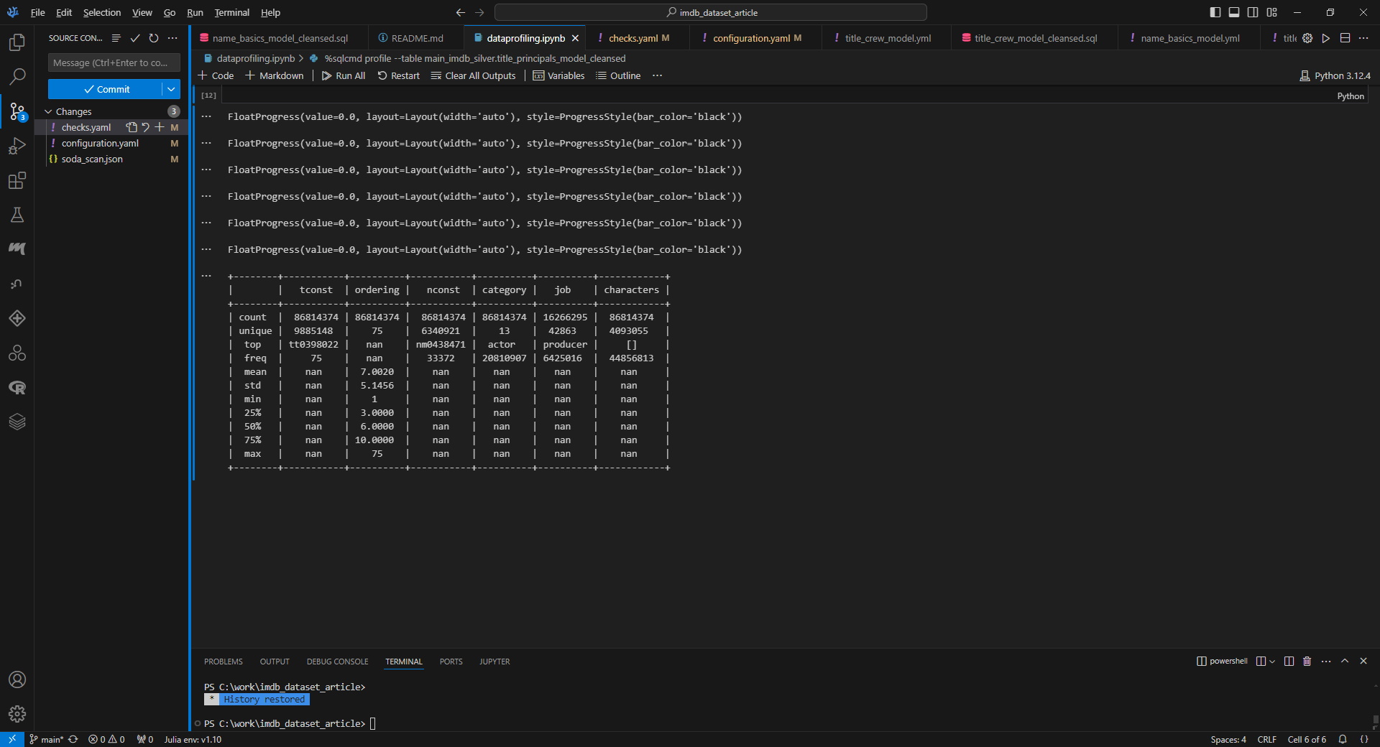This screenshot has width=1380, height=747.
Task: Open notifications bell in status bar
Action: click(x=1343, y=739)
